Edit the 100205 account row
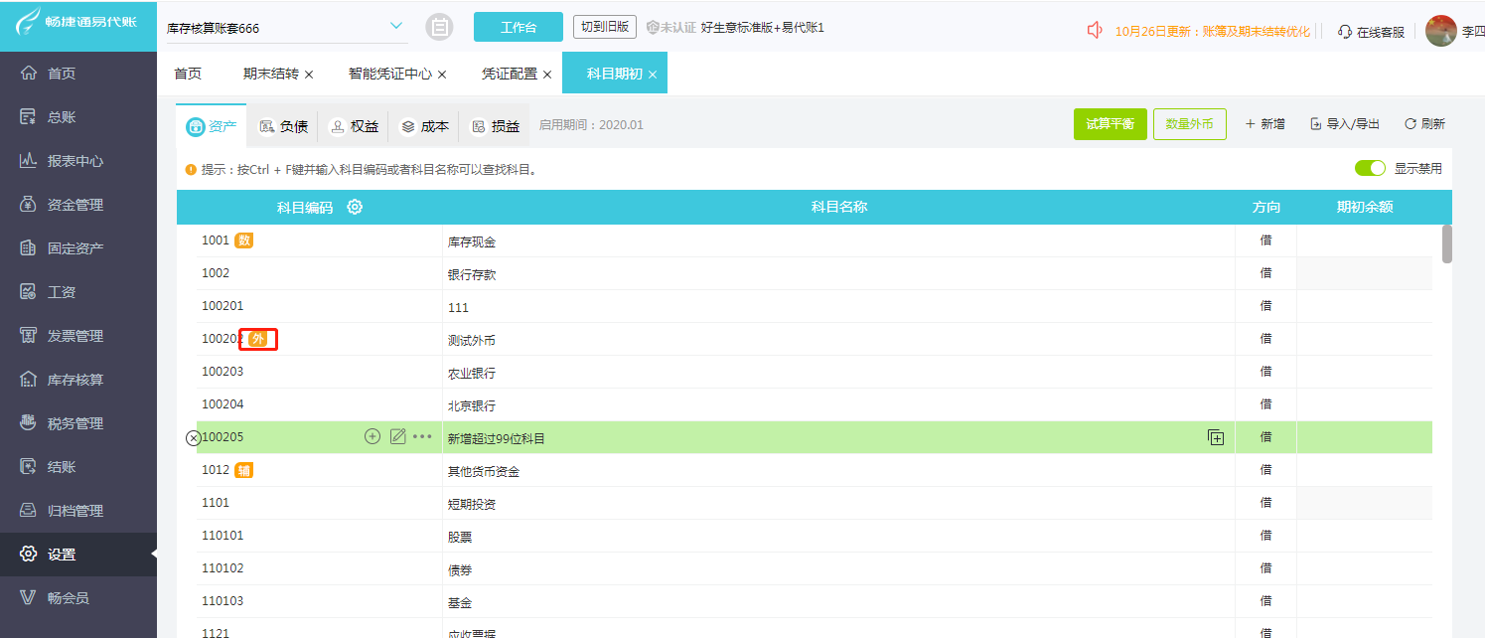 point(398,436)
